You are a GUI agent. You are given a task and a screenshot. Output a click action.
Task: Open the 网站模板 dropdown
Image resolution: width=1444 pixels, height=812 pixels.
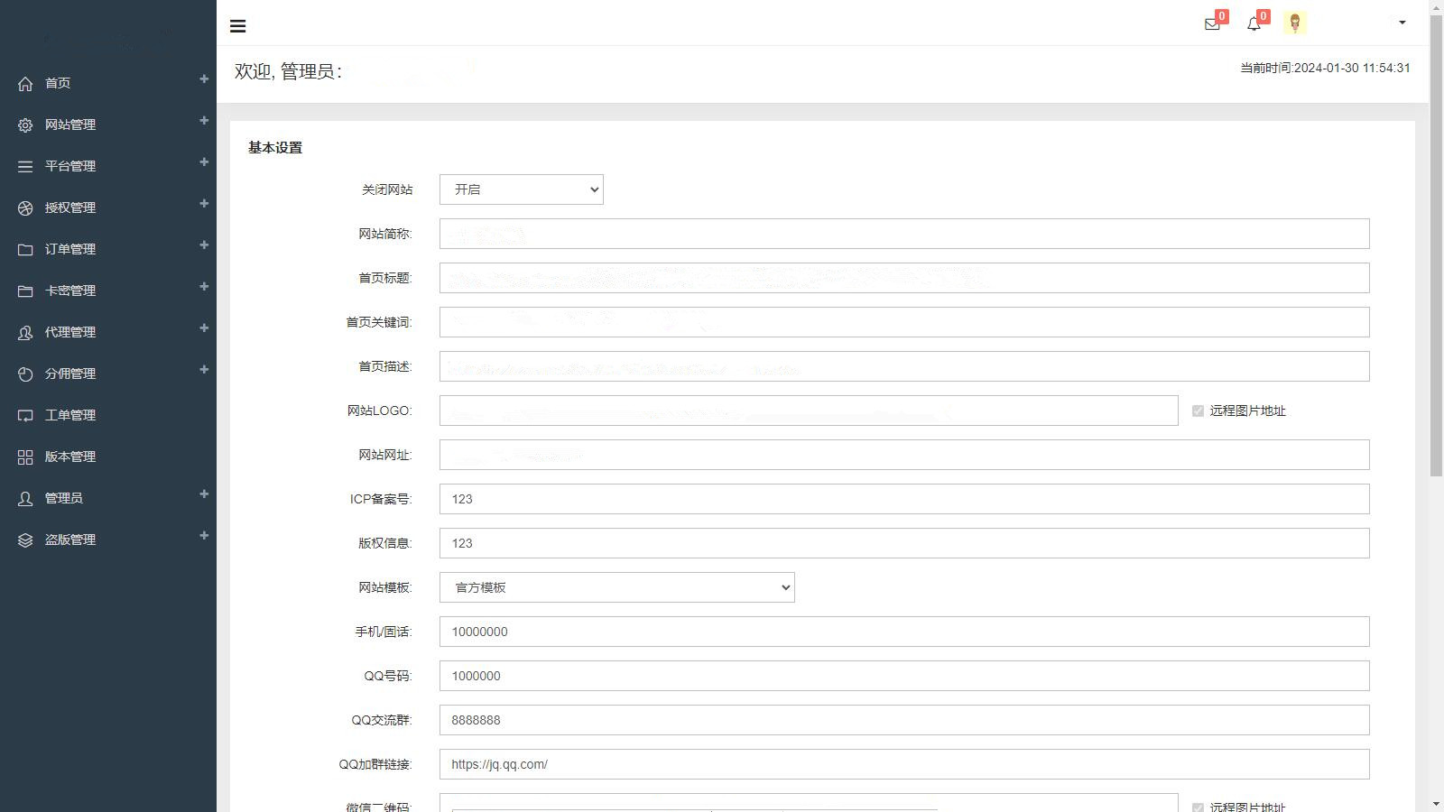(x=616, y=587)
